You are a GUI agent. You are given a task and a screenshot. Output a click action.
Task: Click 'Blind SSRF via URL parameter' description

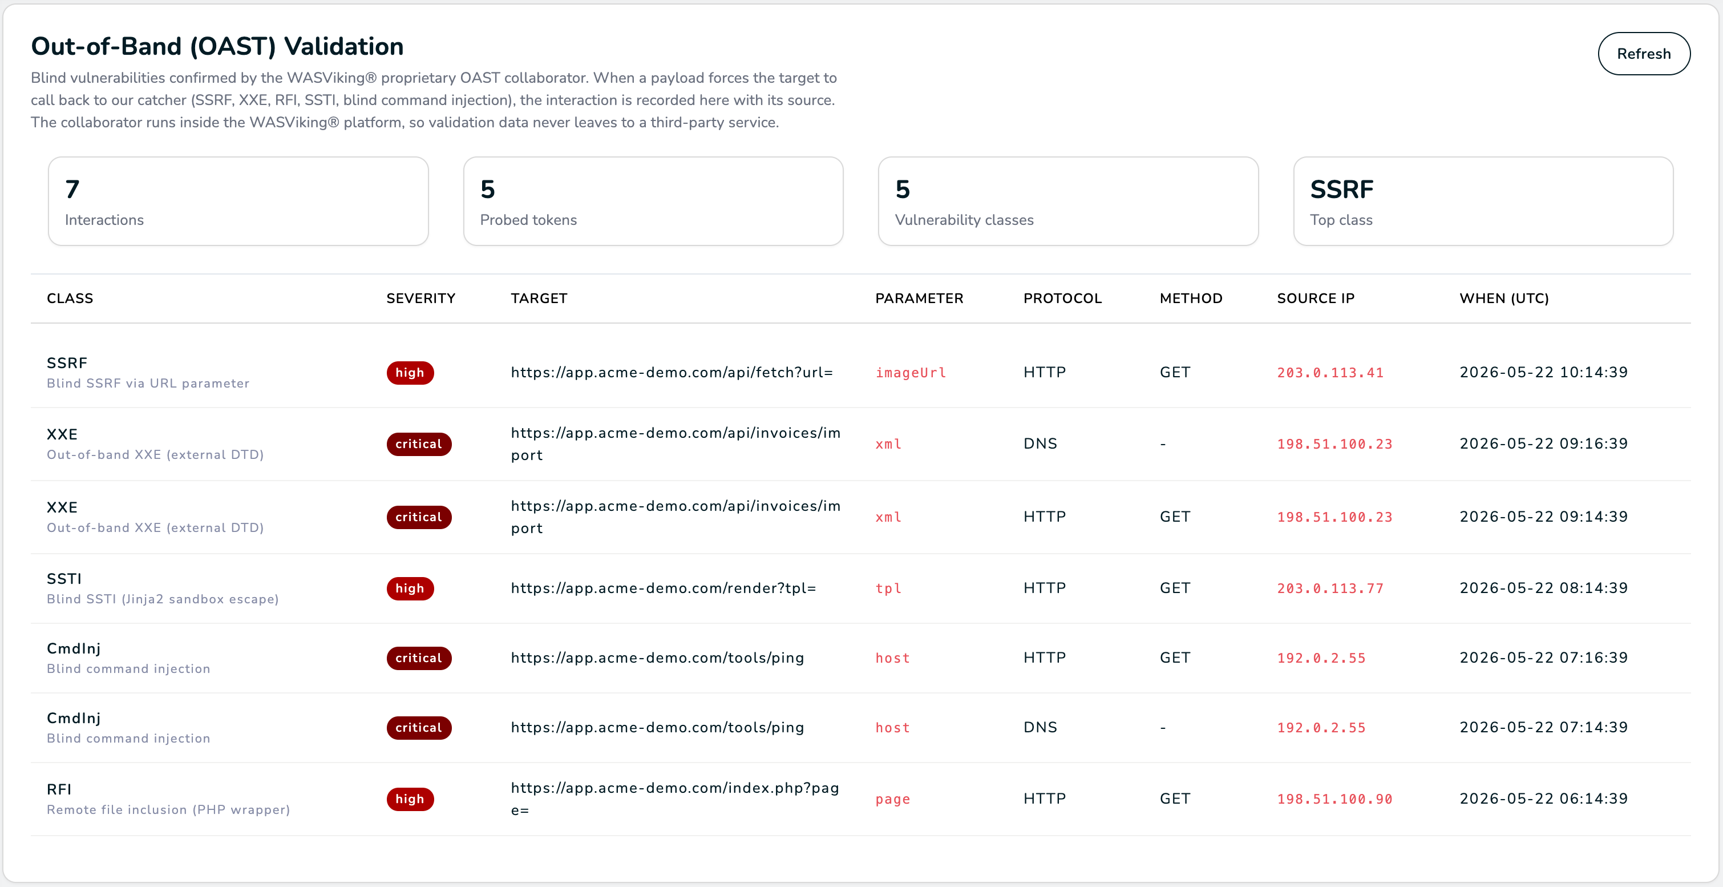148,384
